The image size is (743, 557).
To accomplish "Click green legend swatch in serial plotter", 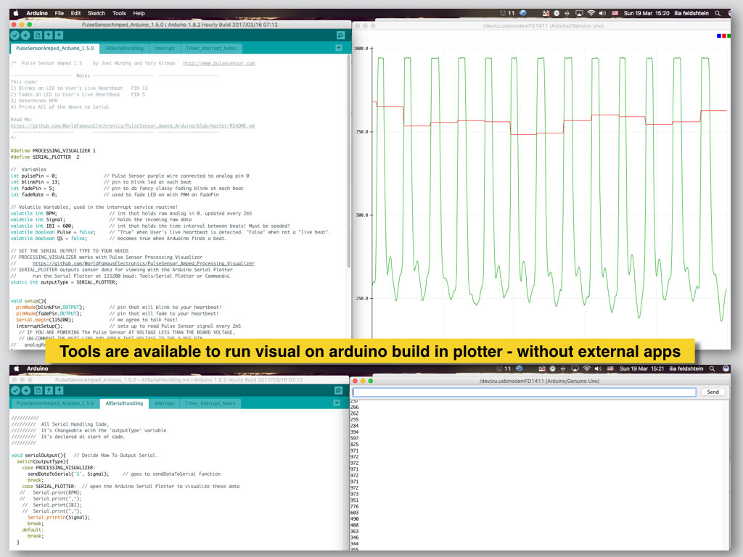I will pos(728,36).
